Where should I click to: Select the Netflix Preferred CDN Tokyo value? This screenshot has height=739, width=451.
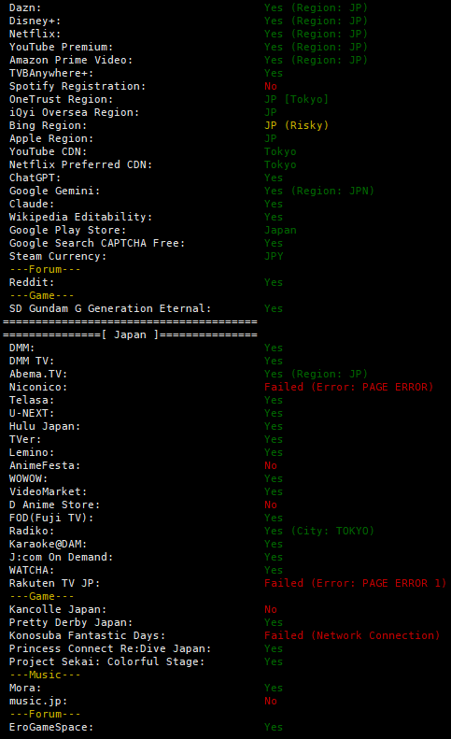click(280, 165)
